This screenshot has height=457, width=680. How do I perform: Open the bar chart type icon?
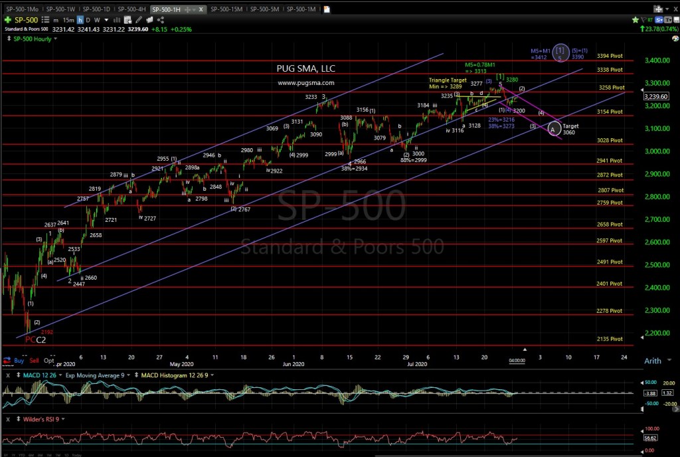(117, 20)
